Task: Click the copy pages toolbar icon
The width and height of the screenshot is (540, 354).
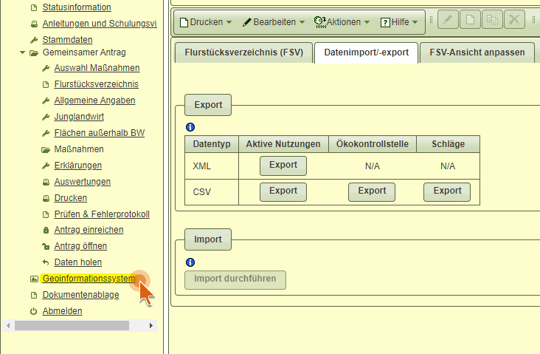Action: (492, 21)
